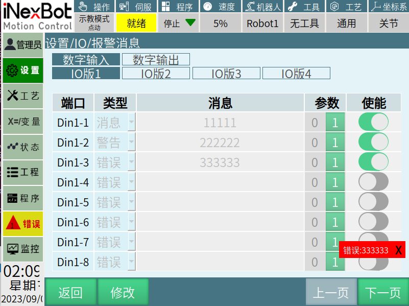The width and height of the screenshot is (409, 306).
Task: Switch to the 数字输出 tab
Action: coord(155,60)
